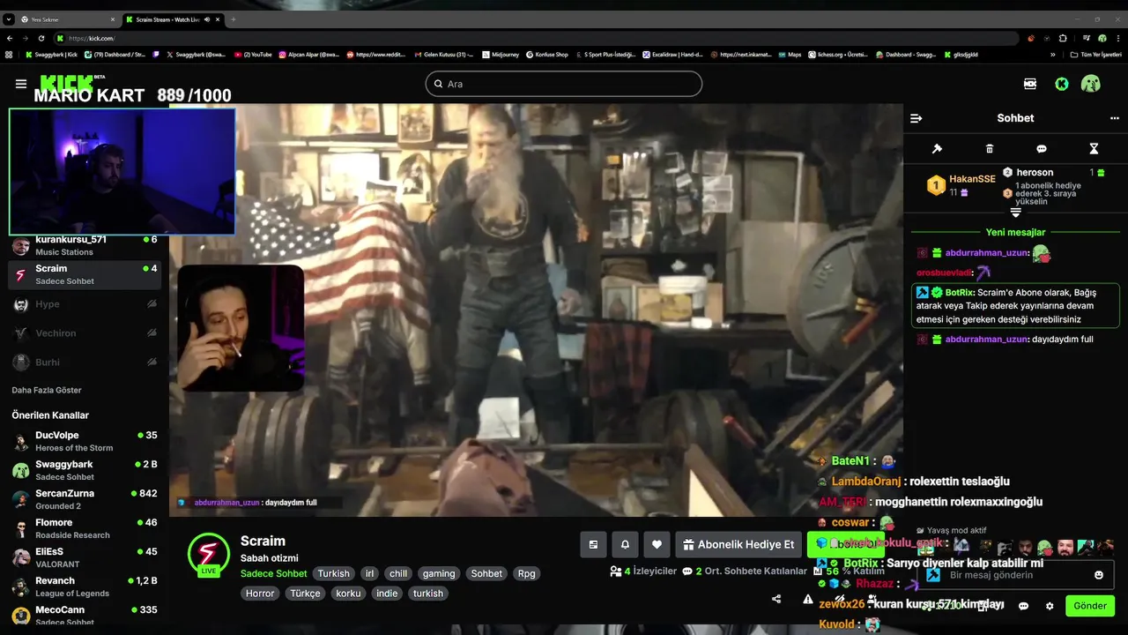The height and width of the screenshot is (635, 1128).
Task: Open the Tüm Yer İşaretleri folder
Action: pyautogui.click(x=1095, y=55)
